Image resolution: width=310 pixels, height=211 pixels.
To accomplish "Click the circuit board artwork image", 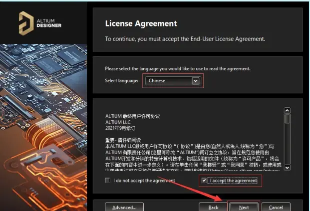I will (x=43, y=127).
